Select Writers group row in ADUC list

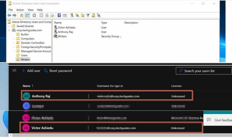tap(62, 36)
